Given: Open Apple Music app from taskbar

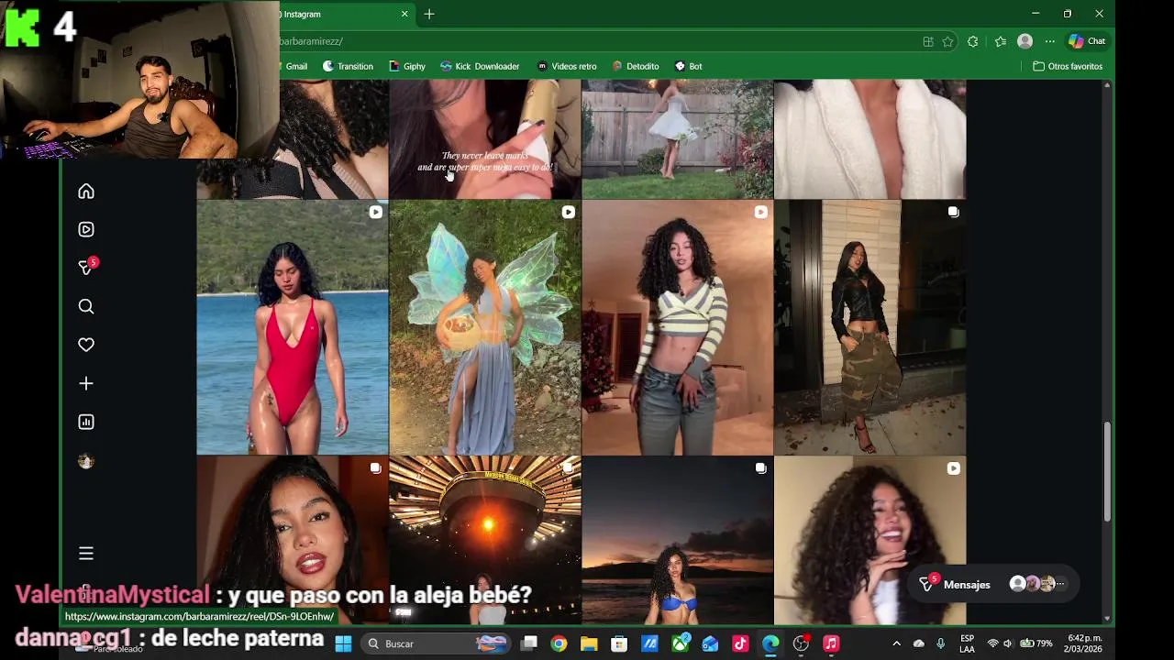Looking at the screenshot, I should pyautogui.click(x=831, y=643).
